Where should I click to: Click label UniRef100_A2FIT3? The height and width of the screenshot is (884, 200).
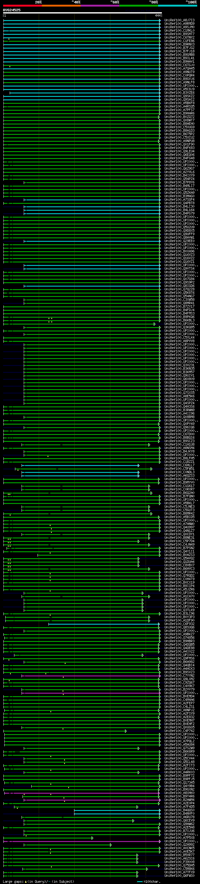pos(179,765)
